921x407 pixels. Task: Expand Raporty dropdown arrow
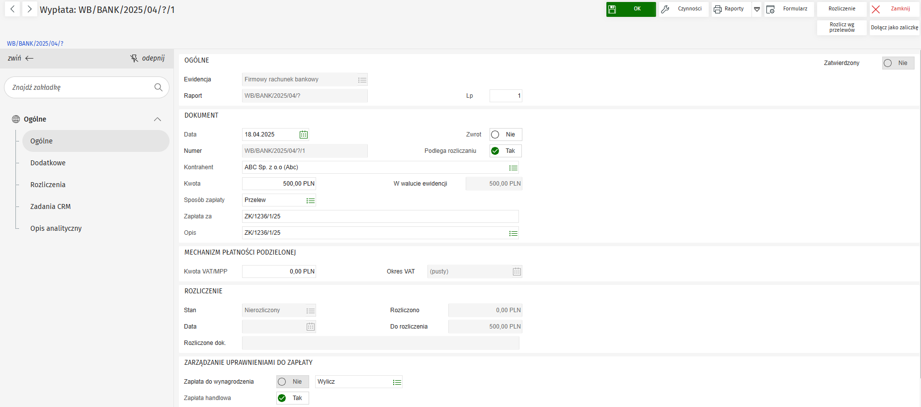coord(756,9)
